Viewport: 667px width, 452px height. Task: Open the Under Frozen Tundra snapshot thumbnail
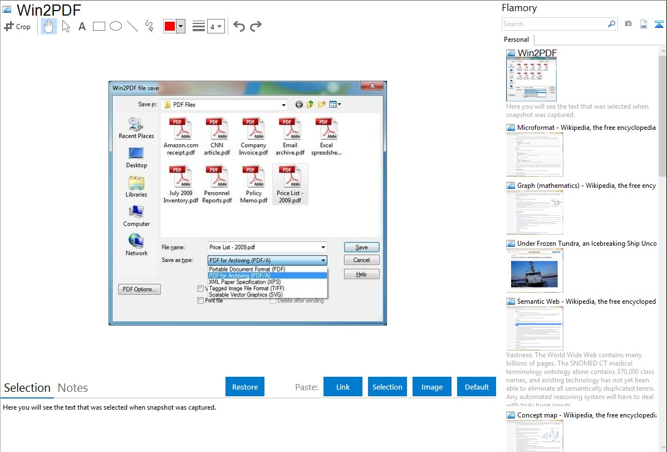click(534, 270)
